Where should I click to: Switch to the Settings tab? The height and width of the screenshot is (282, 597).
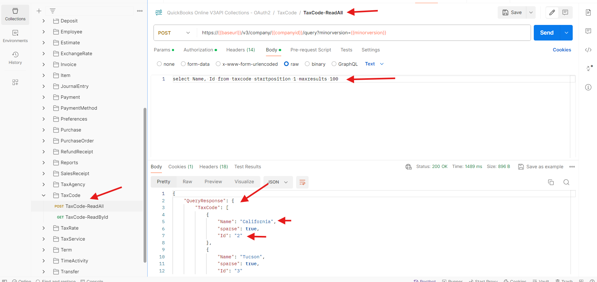[x=371, y=50]
